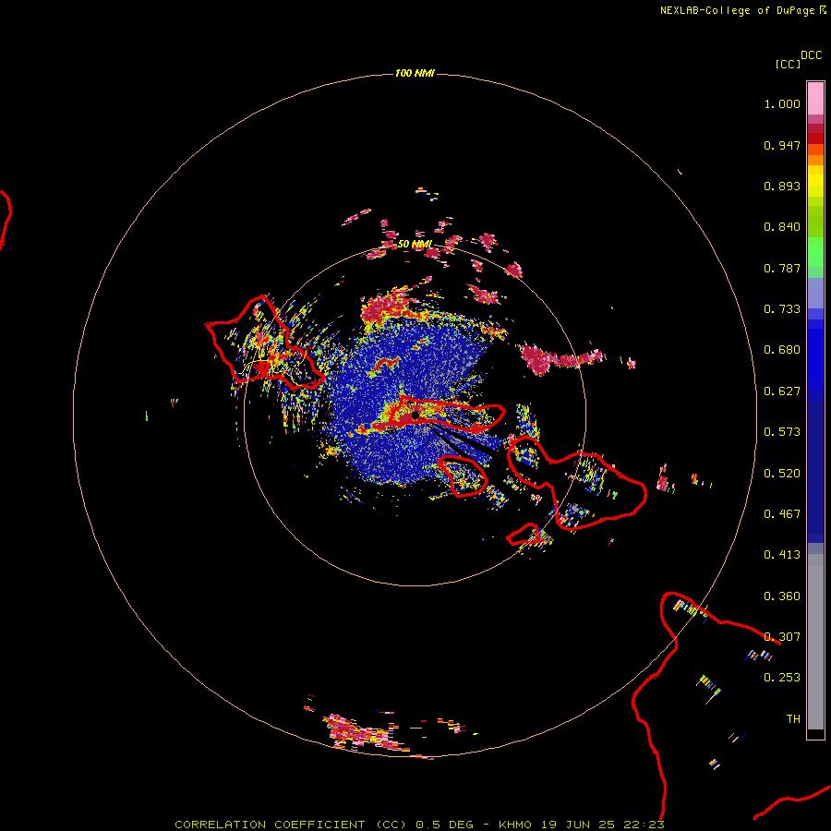Select the 0.520 scale value
The height and width of the screenshot is (831, 831).
pyautogui.click(x=782, y=474)
